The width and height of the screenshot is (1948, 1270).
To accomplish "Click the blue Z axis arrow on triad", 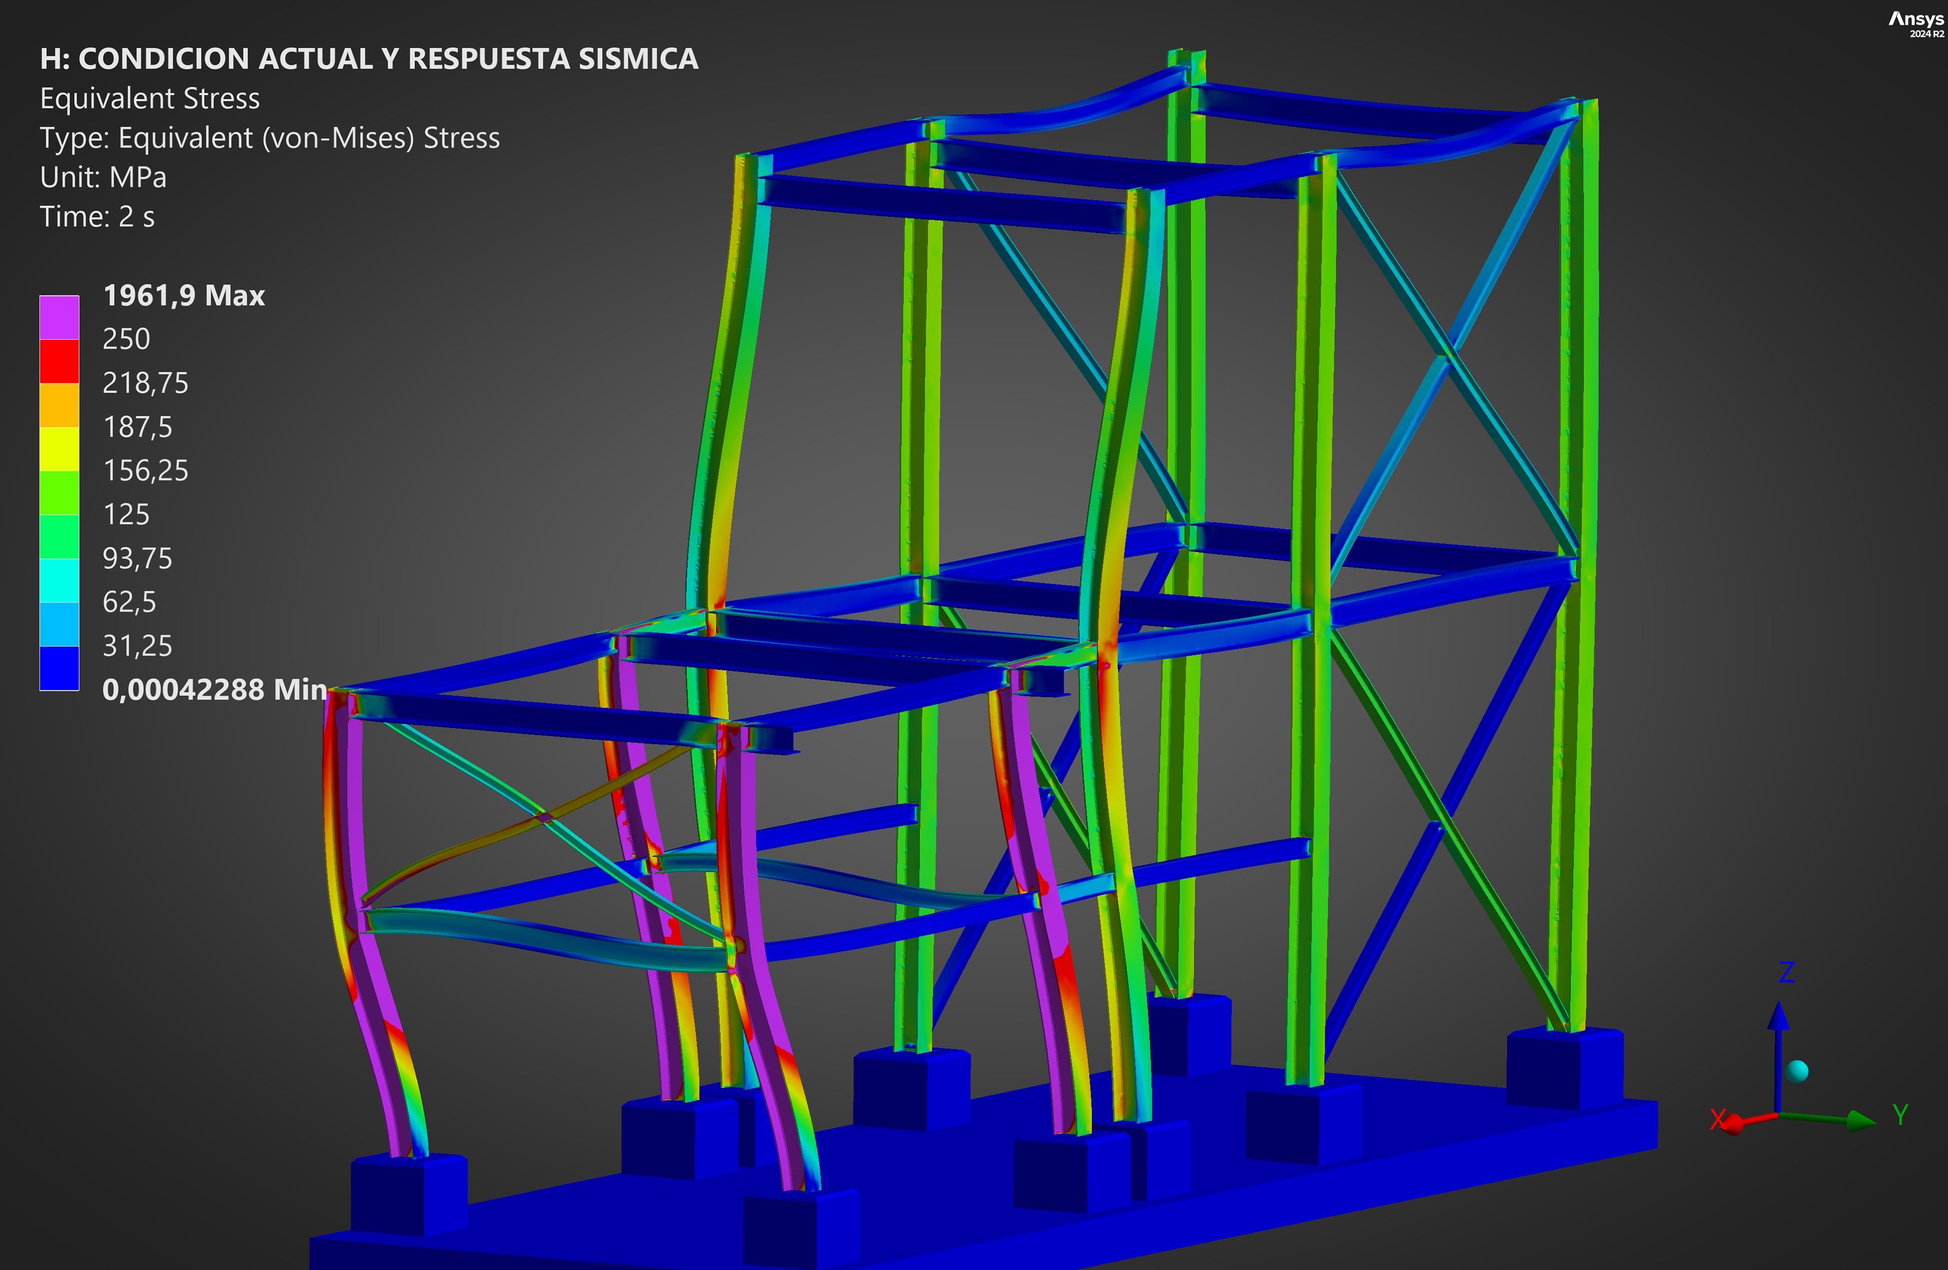I will (x=1778, y=1019).
